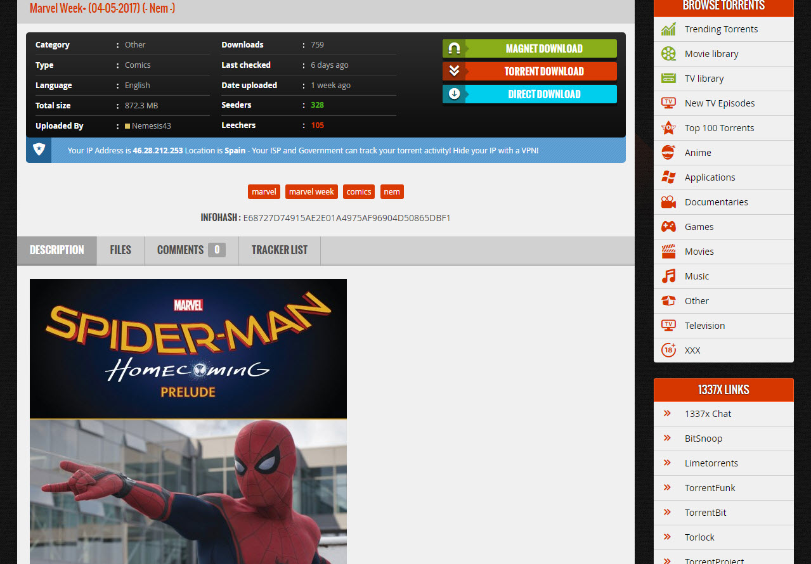Click the Anime category icon
The image size is (811, 564).
point(668,153)
